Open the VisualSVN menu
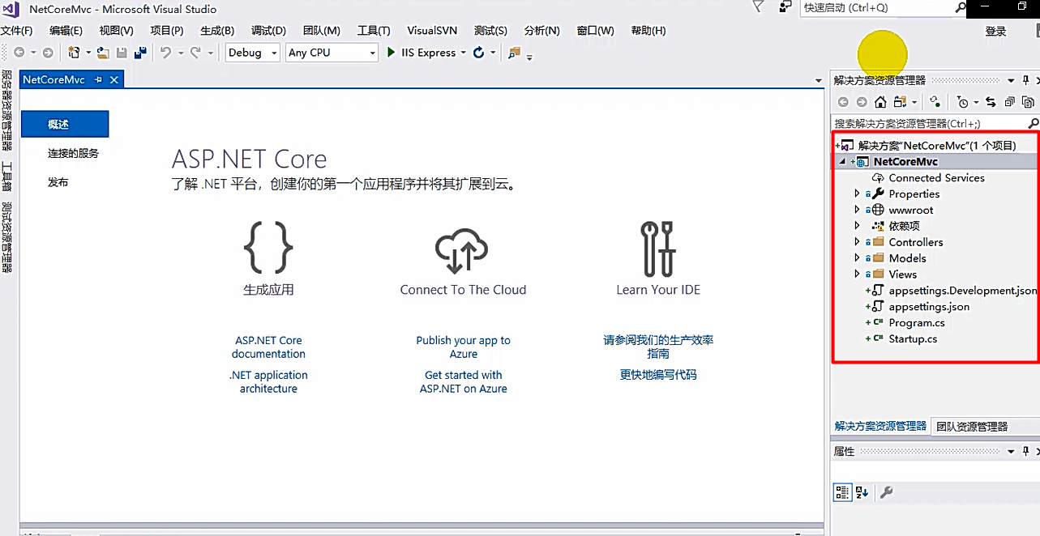The height and width of the screenshot is (536, 1040). [x=432, y=31]
